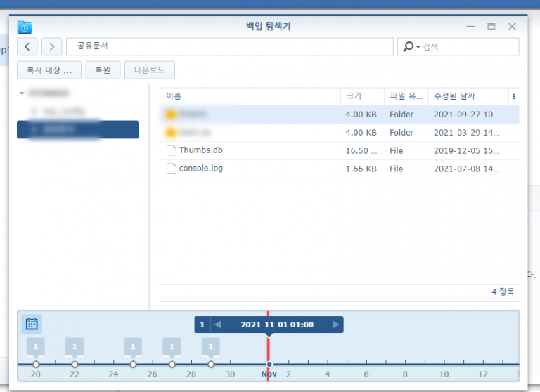This screenshot has width=540, height=392.
Task: Go forward with the right arrow button
Action: coord(51,46)
